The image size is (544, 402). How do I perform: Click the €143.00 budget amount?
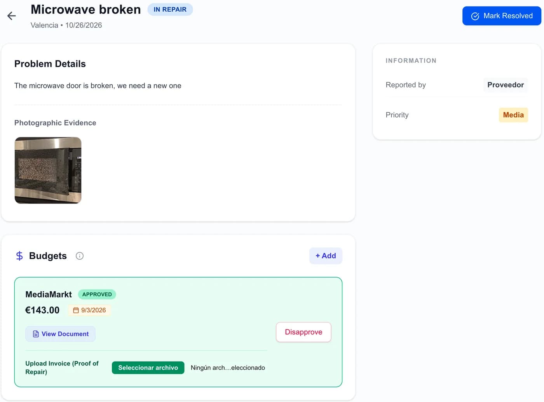[42, 310]
